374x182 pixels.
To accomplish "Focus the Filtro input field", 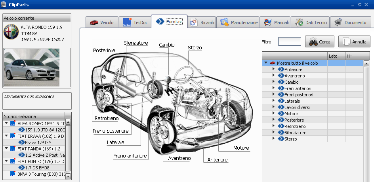I will (x=290, y=41).
